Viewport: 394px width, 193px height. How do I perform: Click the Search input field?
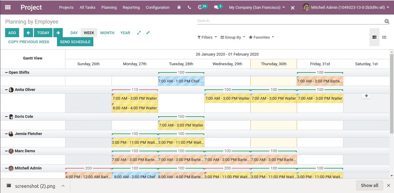click(x=289, y=21)
